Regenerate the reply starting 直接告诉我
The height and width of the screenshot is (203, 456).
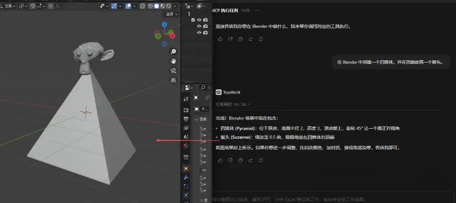tap(261, 39)
